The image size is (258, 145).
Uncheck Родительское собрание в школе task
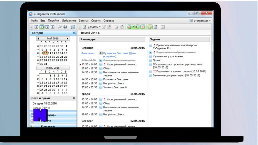tap(150, 52)
